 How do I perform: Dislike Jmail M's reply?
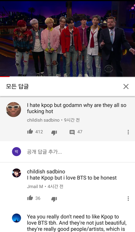point(54,199)
